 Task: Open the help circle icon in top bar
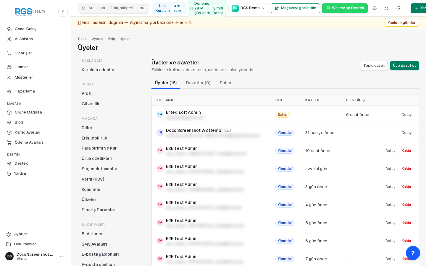(x=375, y=8)
